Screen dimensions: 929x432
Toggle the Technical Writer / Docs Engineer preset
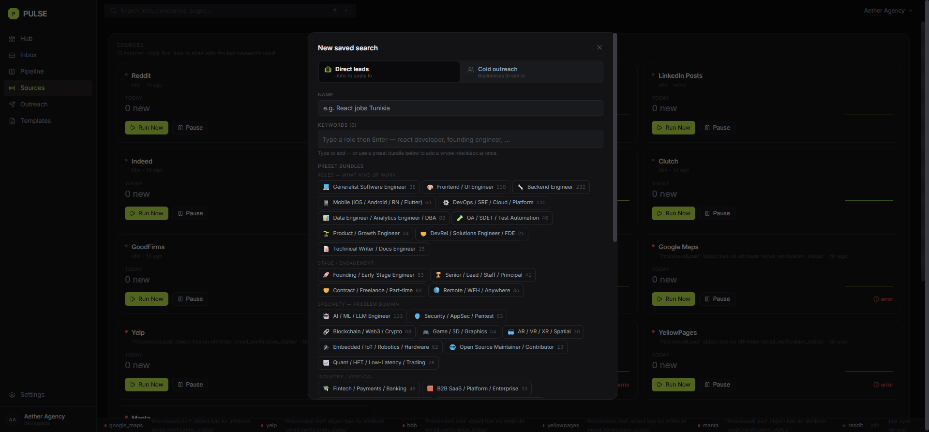[373, 249]
